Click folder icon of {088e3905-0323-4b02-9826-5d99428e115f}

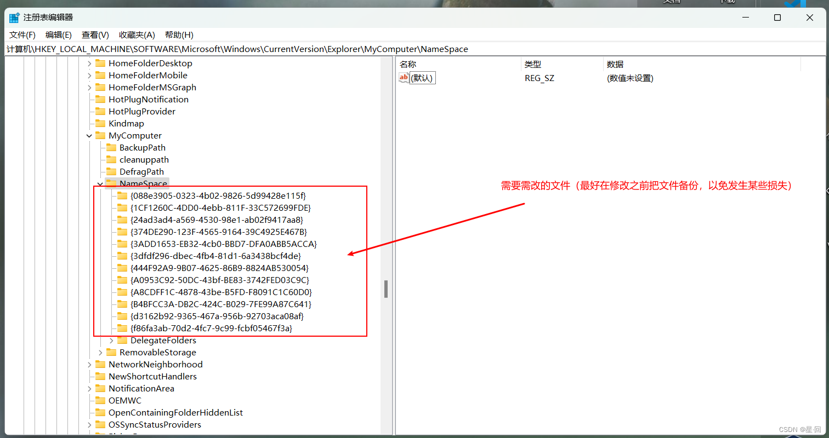(122, 195)
